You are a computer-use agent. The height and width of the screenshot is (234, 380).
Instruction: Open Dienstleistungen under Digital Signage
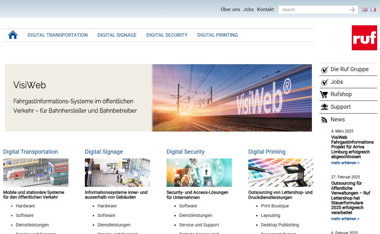coord(114,225)
